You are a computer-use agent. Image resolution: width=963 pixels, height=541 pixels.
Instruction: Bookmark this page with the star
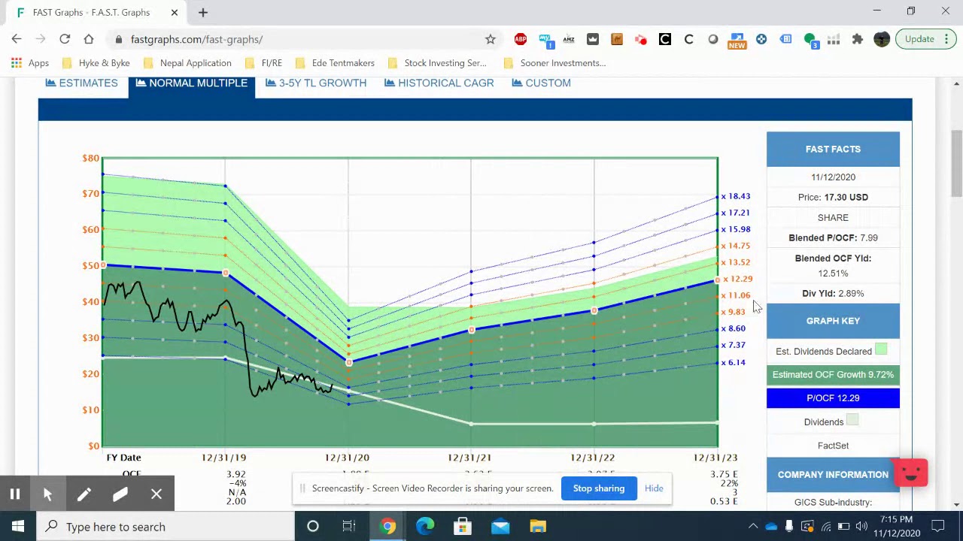[491, 39]
